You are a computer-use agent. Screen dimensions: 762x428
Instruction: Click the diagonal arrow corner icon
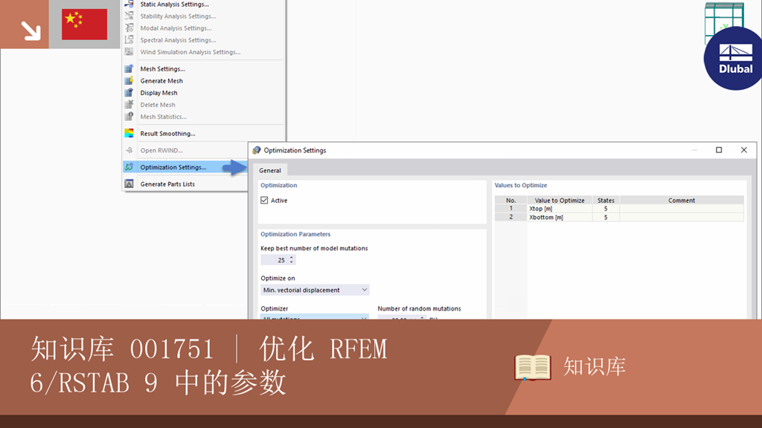point(31,30)
